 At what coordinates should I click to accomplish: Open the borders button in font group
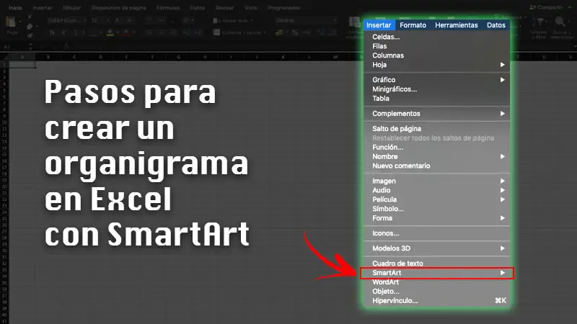pos(94,33)
